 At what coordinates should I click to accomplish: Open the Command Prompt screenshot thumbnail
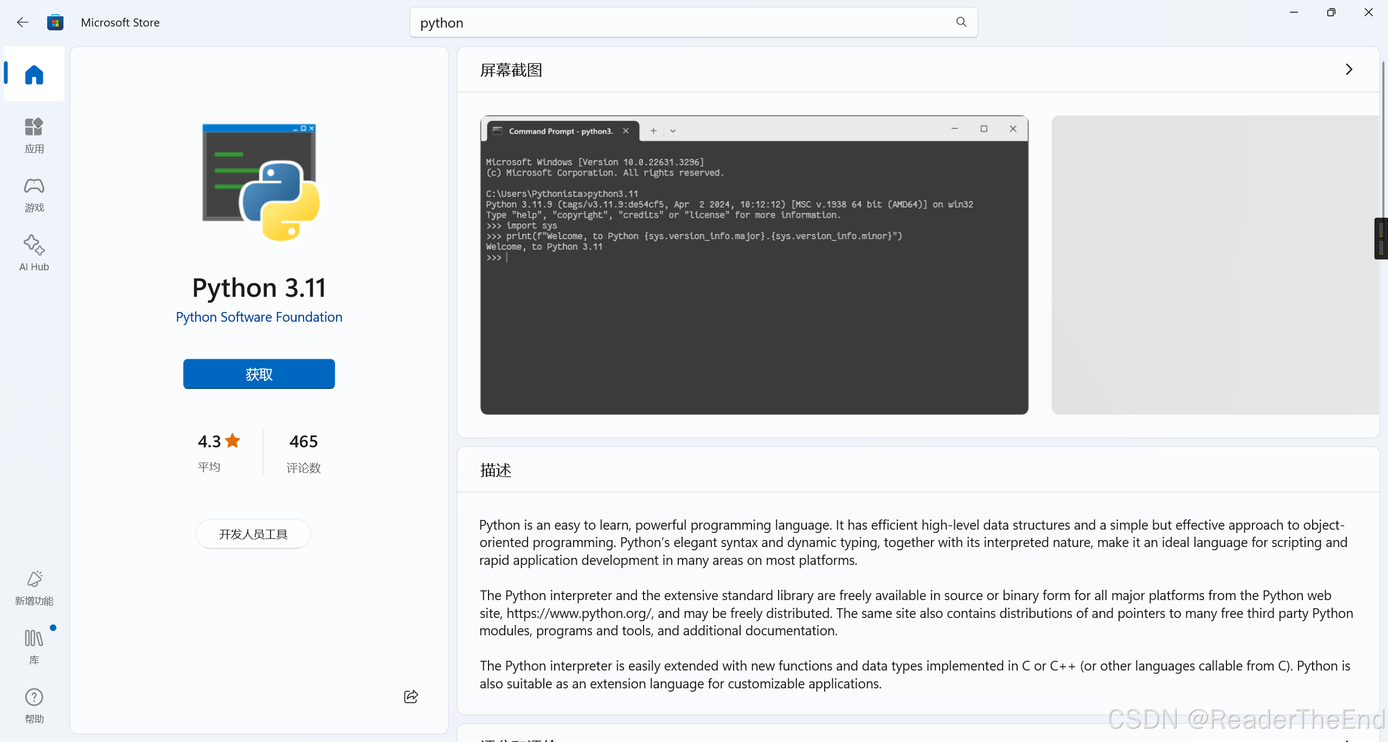[754, 265]
